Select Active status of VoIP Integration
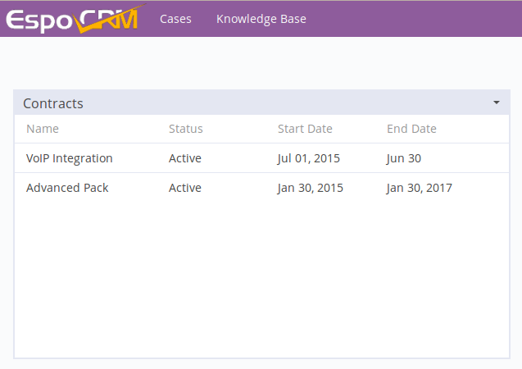Screen dimensions: 522x369 pyautogui.click(x=184, y=158)
